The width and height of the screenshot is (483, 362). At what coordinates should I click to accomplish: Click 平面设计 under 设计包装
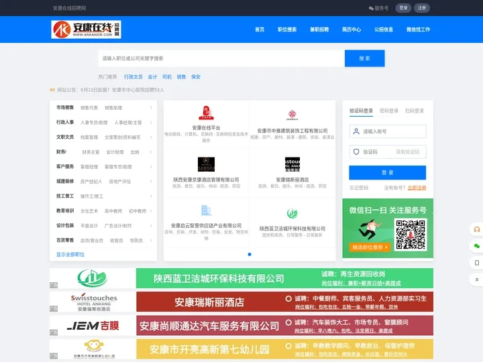pyautogui.click(x=89, y=226)
